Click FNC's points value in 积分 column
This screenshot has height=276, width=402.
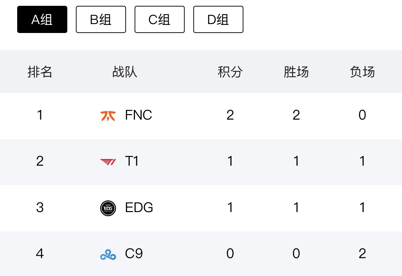(x=230, y=115)
